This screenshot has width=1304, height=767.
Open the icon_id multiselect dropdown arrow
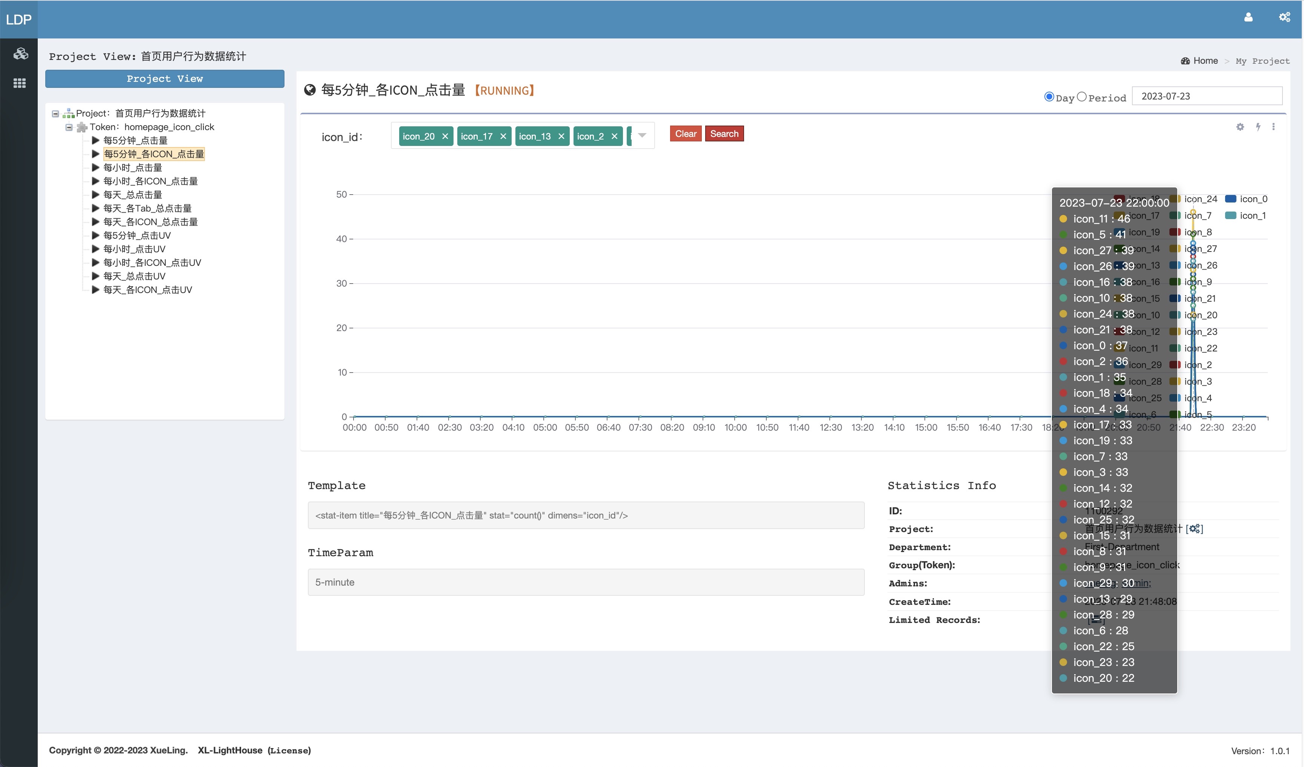tap(642, 135)
